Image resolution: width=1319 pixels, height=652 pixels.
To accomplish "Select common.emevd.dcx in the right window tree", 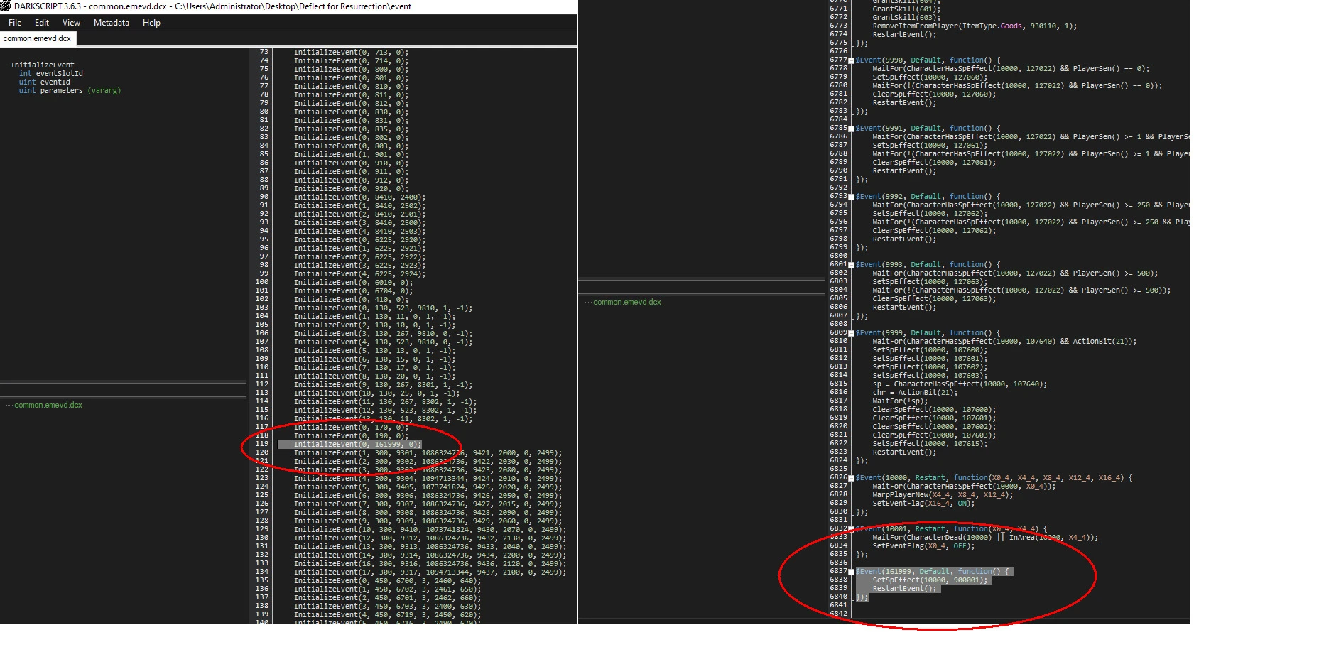I will coord(627,302).
